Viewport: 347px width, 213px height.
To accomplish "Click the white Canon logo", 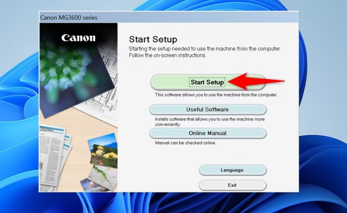I will pos(78,38).
